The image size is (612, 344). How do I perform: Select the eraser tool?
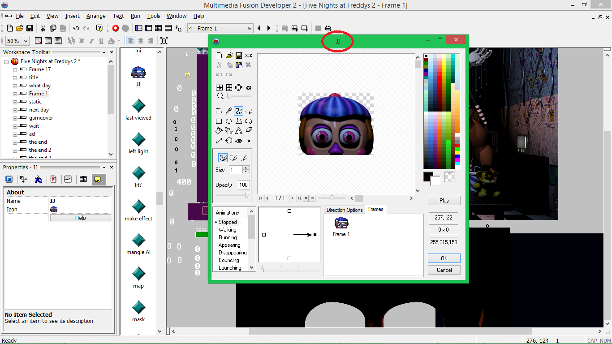[x=249, y=131]
